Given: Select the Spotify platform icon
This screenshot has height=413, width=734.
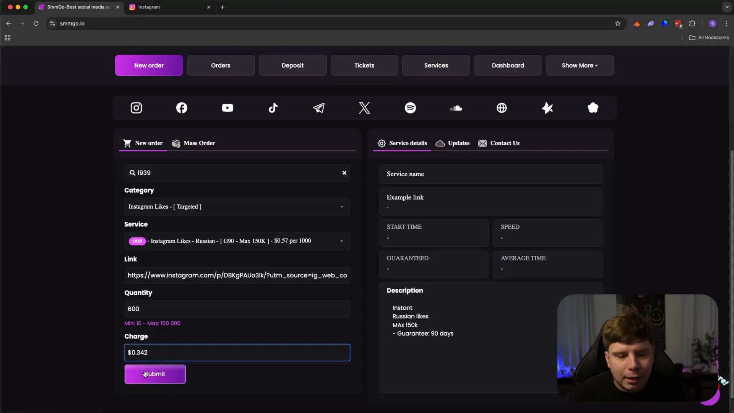Looking at the screenshot, I should click(410, 108).
